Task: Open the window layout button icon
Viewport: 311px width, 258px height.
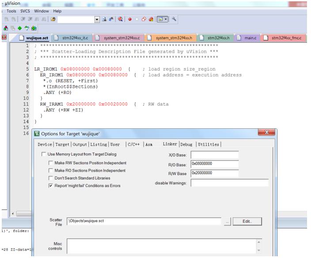Action: tap(160, 19)
